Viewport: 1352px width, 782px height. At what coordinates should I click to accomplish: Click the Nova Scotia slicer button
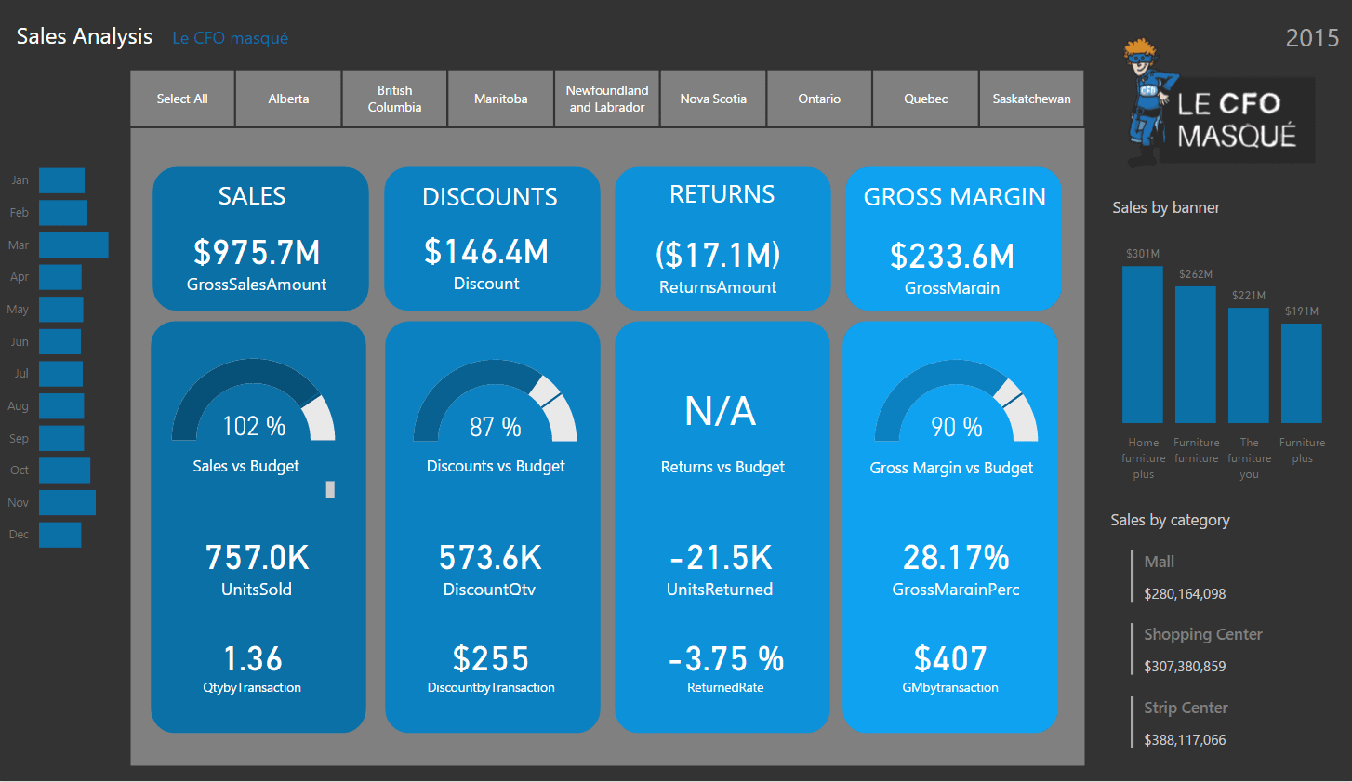(x=713, y=99)
